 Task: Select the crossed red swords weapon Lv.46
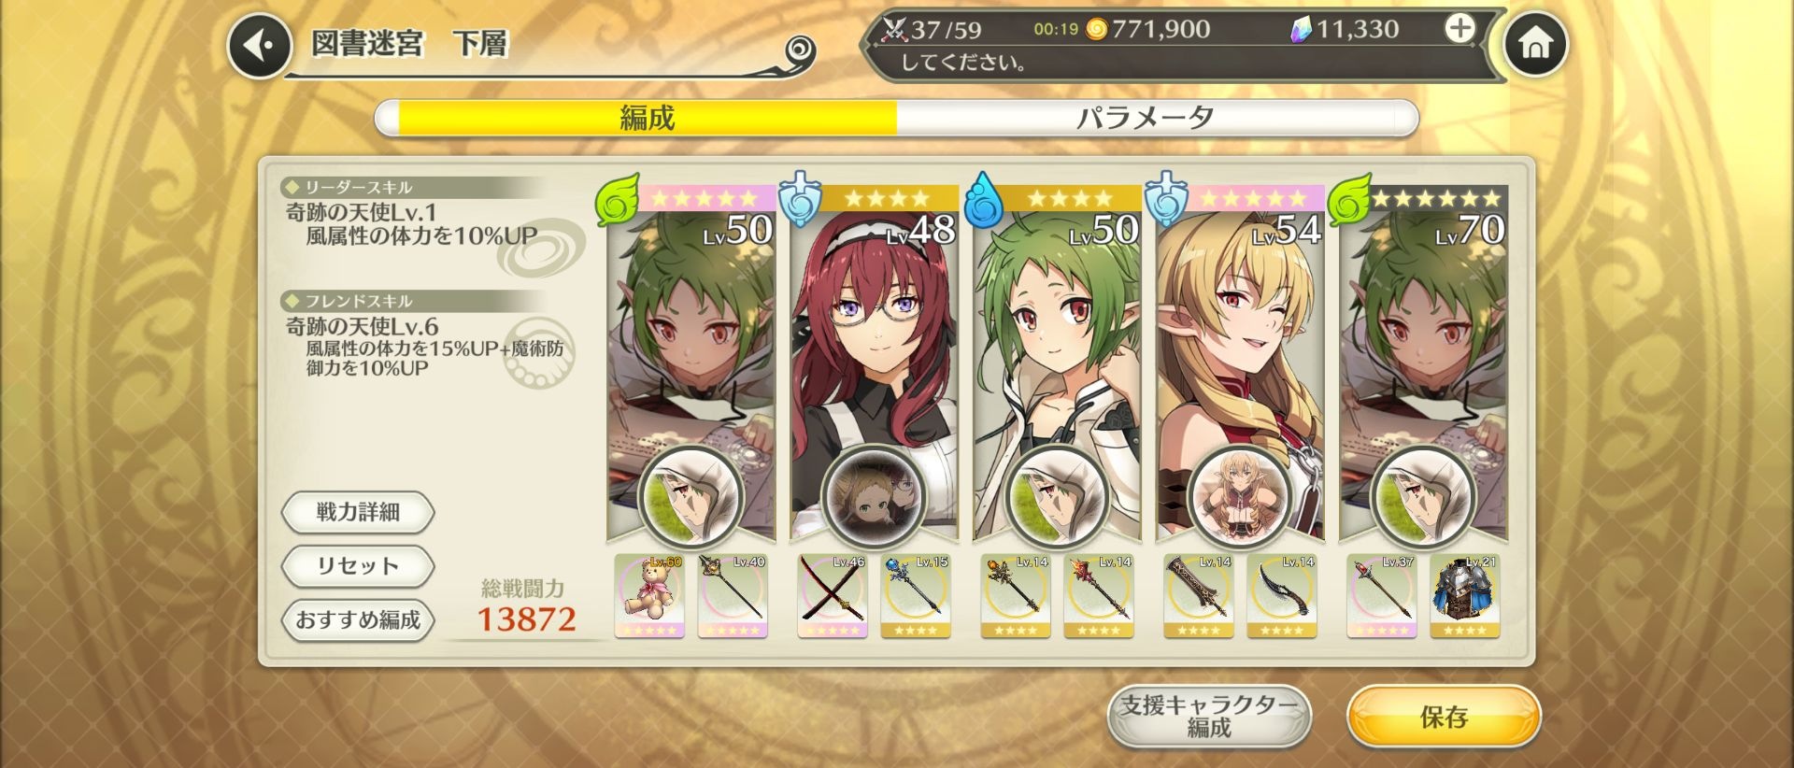coord(833,596)
